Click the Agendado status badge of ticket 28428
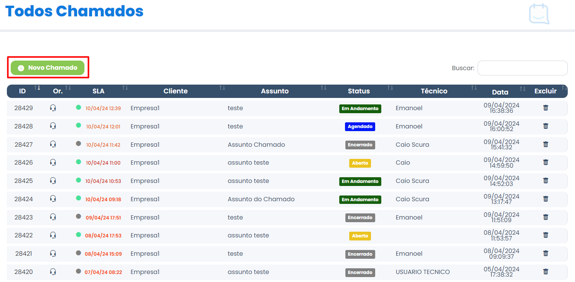 pyautogui.click(x=360, y=127)
